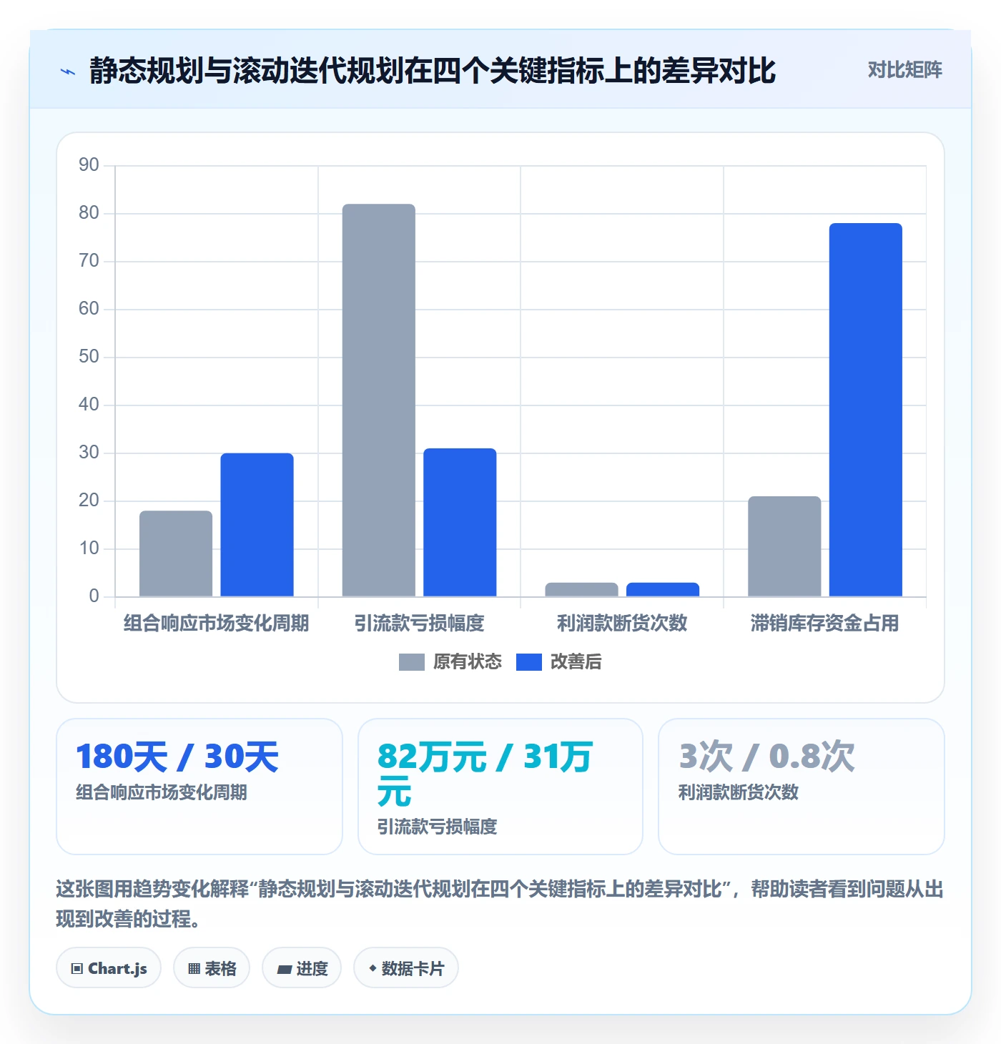1001x1044 pixels.
Task: Click the gray 滞销库存资金占用 bar
Action: (x=784, y=546)
